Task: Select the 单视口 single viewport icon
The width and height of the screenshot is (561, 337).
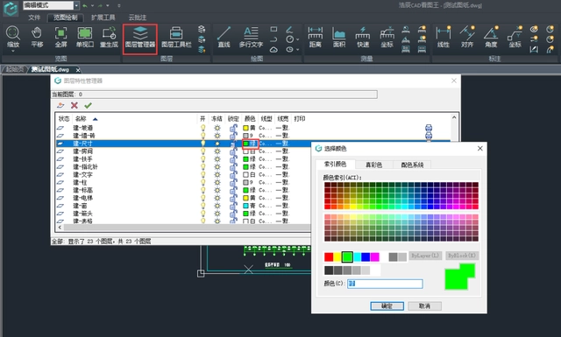Action: [85, 37]
